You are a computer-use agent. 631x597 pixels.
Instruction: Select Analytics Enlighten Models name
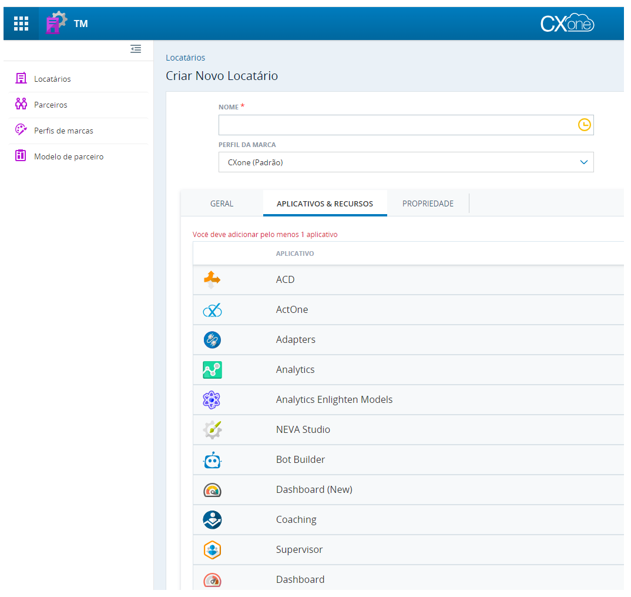coord(334,399)
